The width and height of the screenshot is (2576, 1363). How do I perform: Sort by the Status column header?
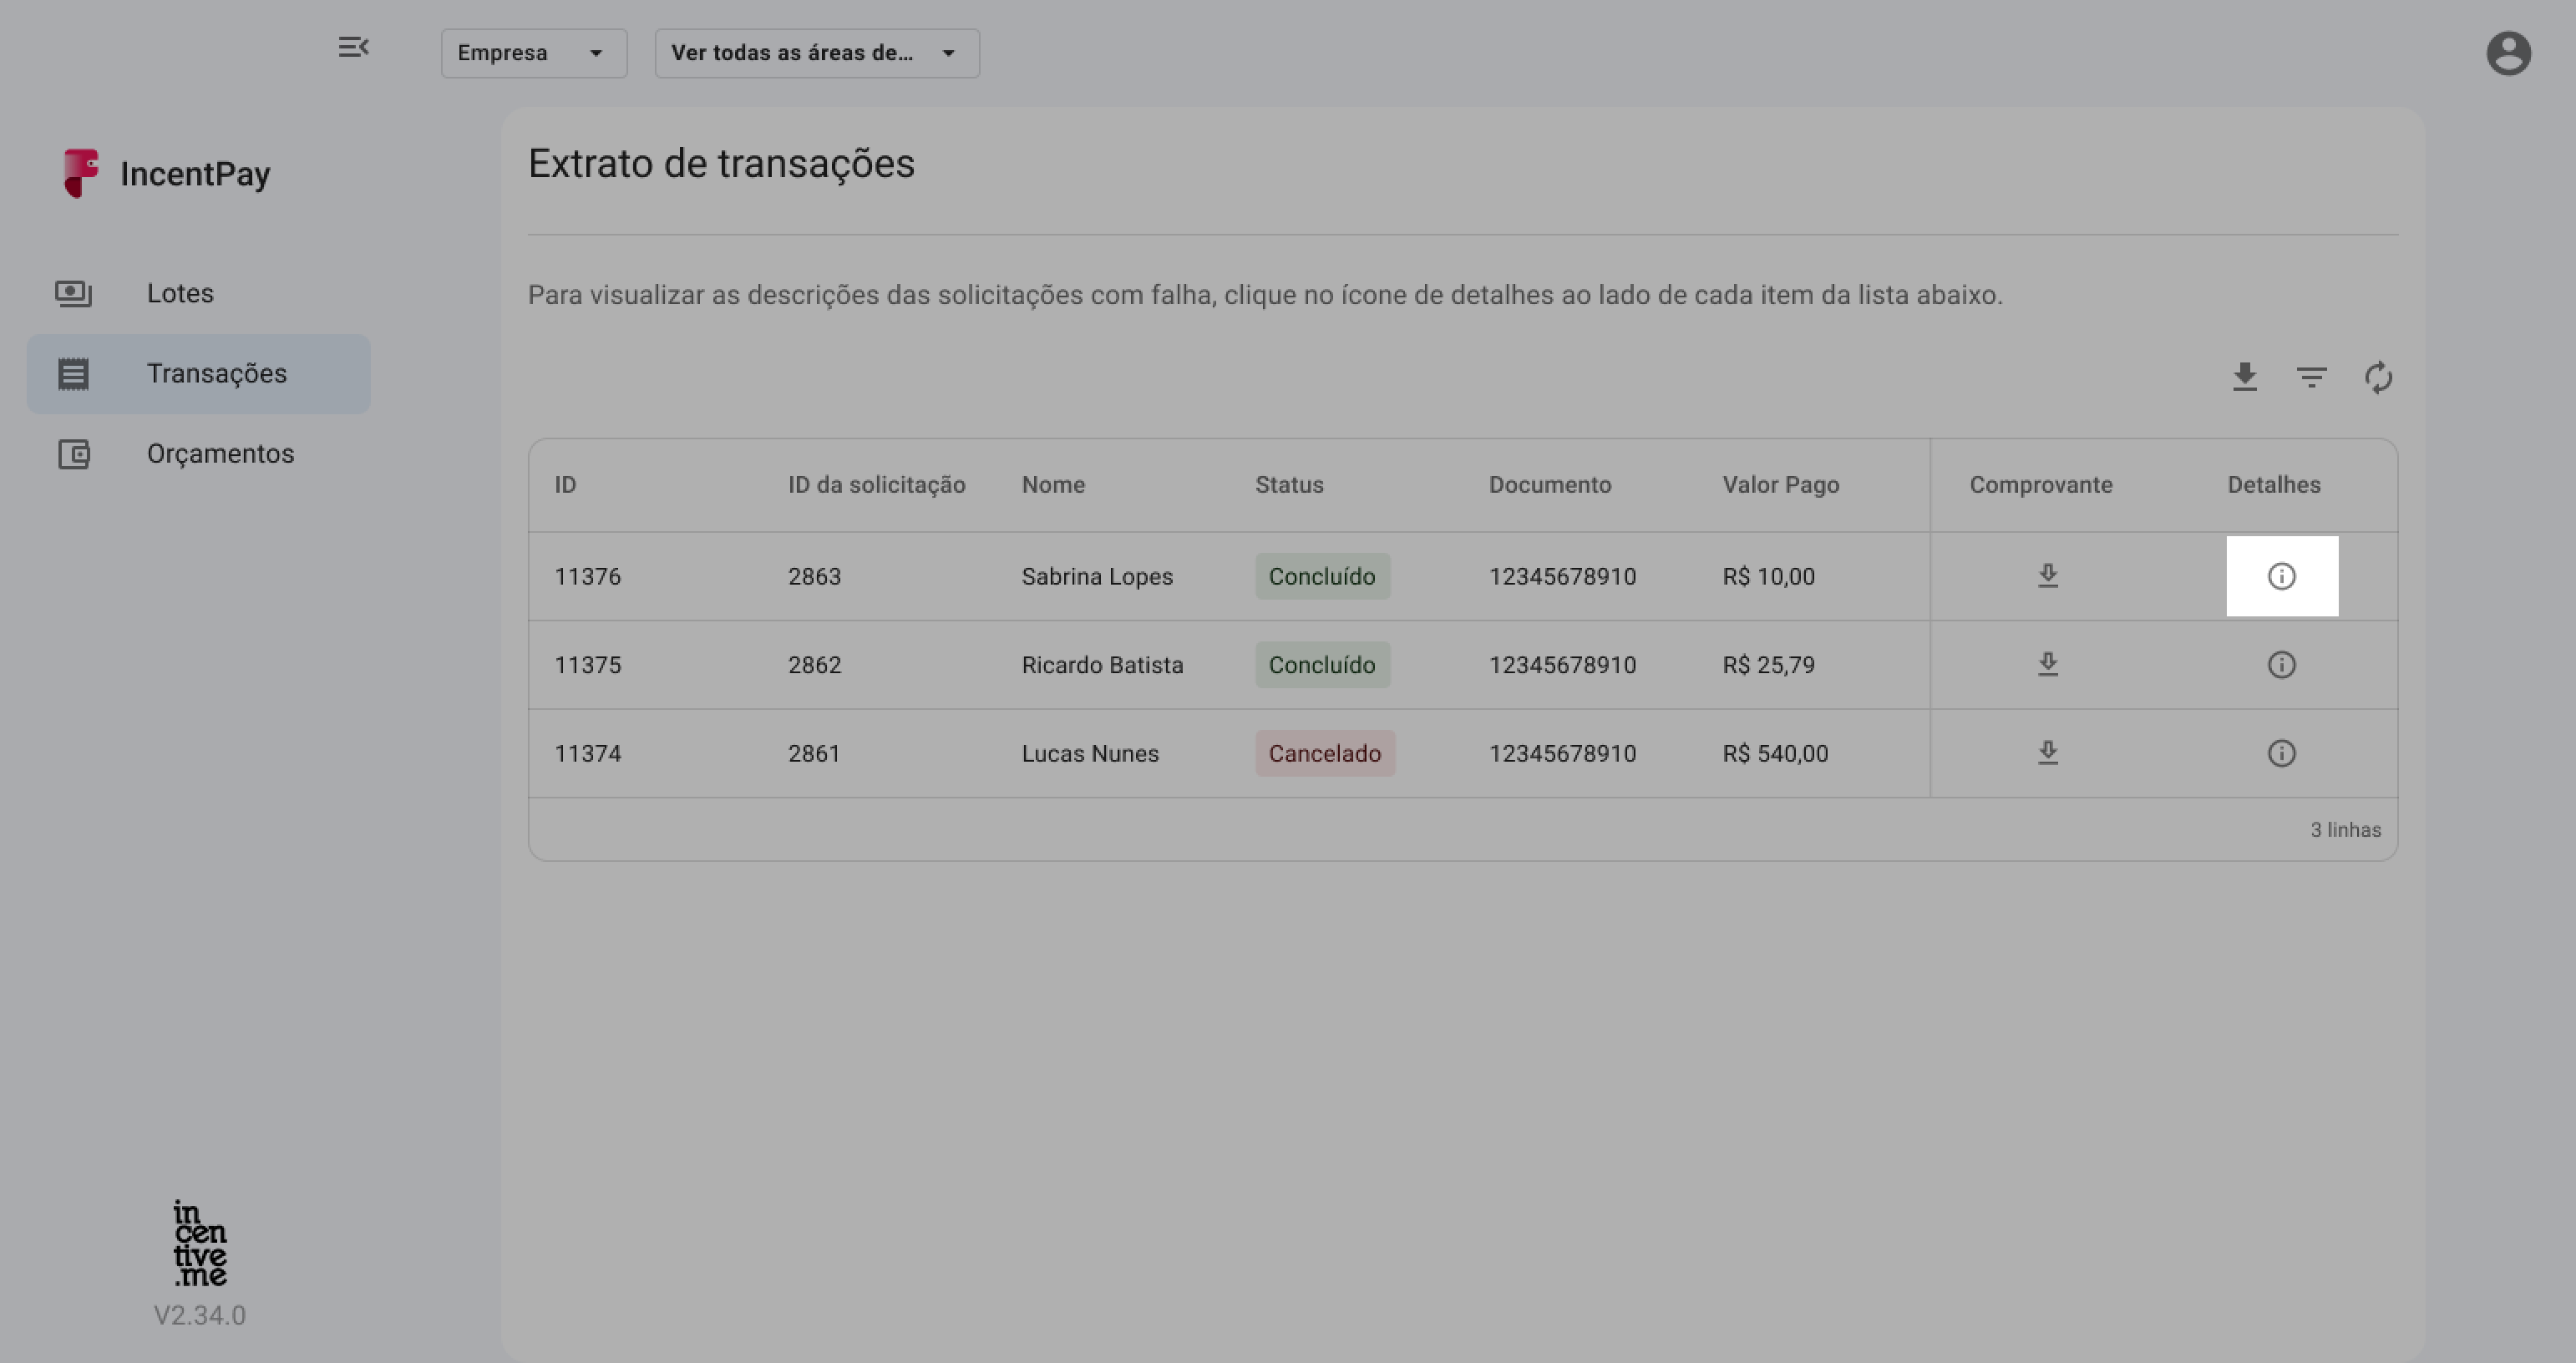tap(1289, 485)
